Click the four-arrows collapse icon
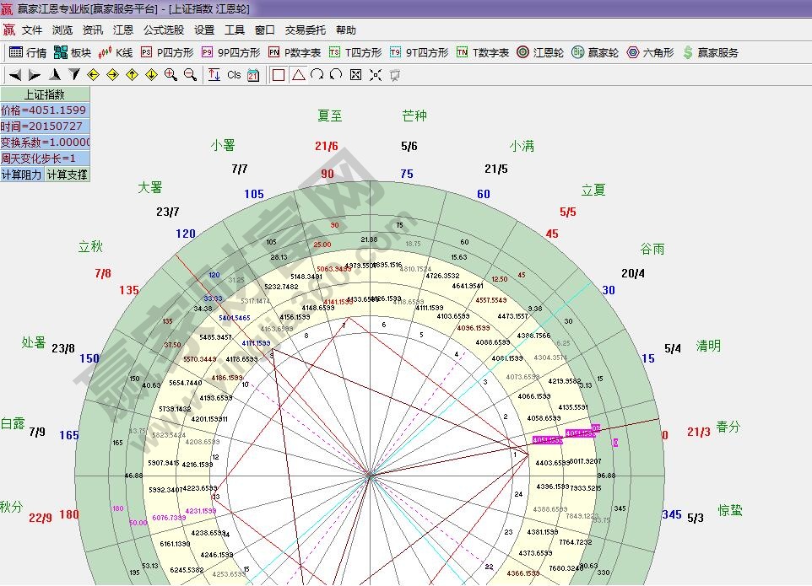The height and width of the screenshot is (586, 812). point(375,75)
